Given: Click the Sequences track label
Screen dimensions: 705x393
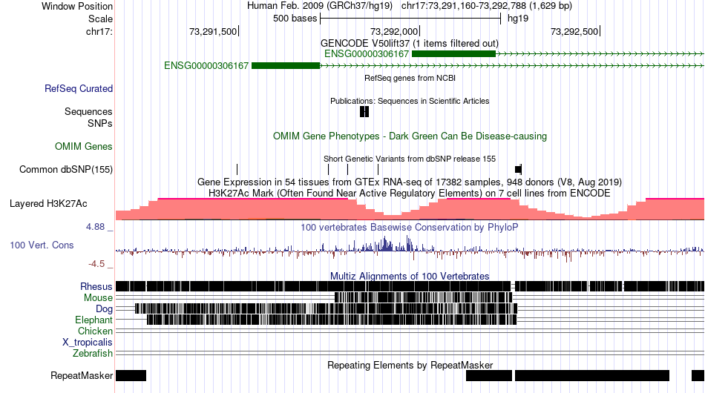Looking at the screenshot, I should click(x=88, y=111).
